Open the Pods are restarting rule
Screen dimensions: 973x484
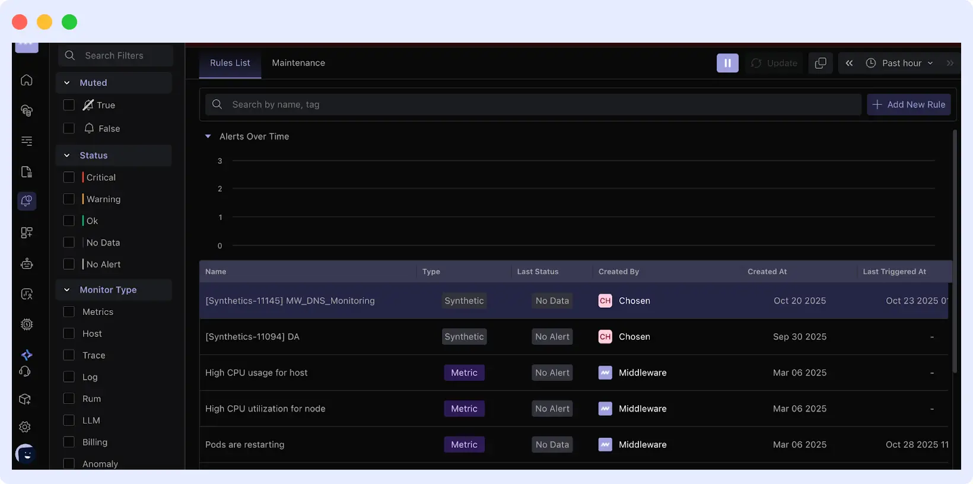(244, 444)
